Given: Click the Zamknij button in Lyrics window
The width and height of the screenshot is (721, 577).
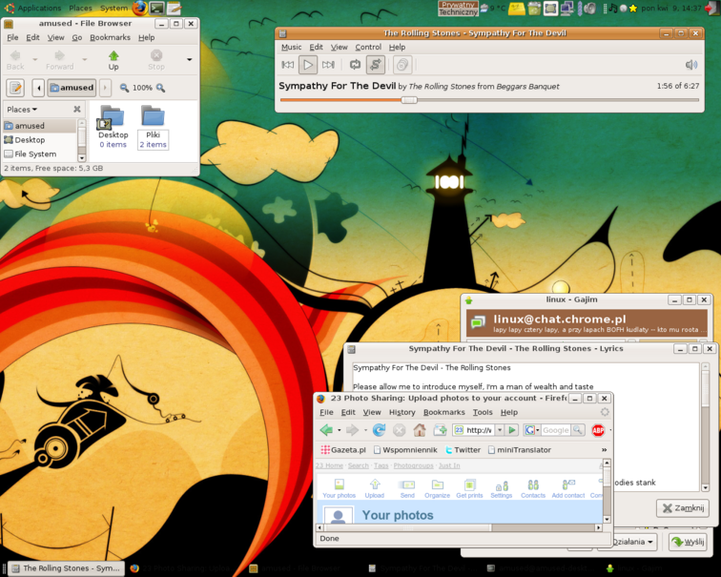Looking at the screenshot, I should click(682, 508).
